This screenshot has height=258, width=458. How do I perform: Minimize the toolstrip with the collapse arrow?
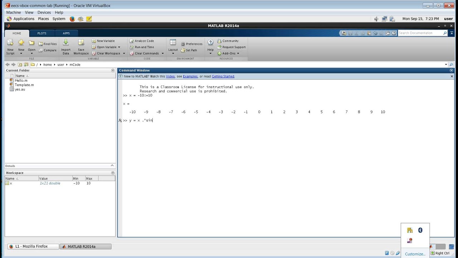(x=451, y=33)
